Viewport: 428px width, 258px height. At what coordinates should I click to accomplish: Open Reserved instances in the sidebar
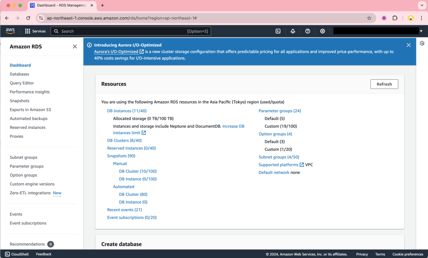click(27, 127)
